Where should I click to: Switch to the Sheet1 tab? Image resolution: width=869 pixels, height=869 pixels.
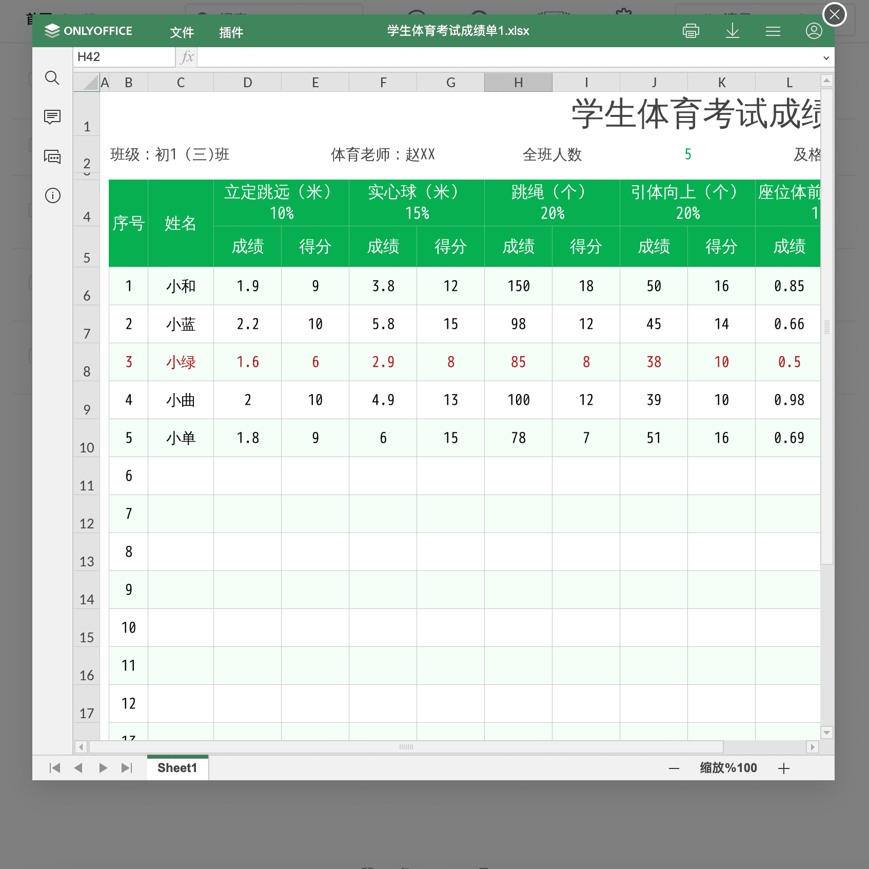(177, 768)
